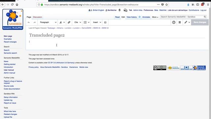Open the Watchlist link
Image resolution: width=211 pixels, height=119 pixels.
[163, 10]
